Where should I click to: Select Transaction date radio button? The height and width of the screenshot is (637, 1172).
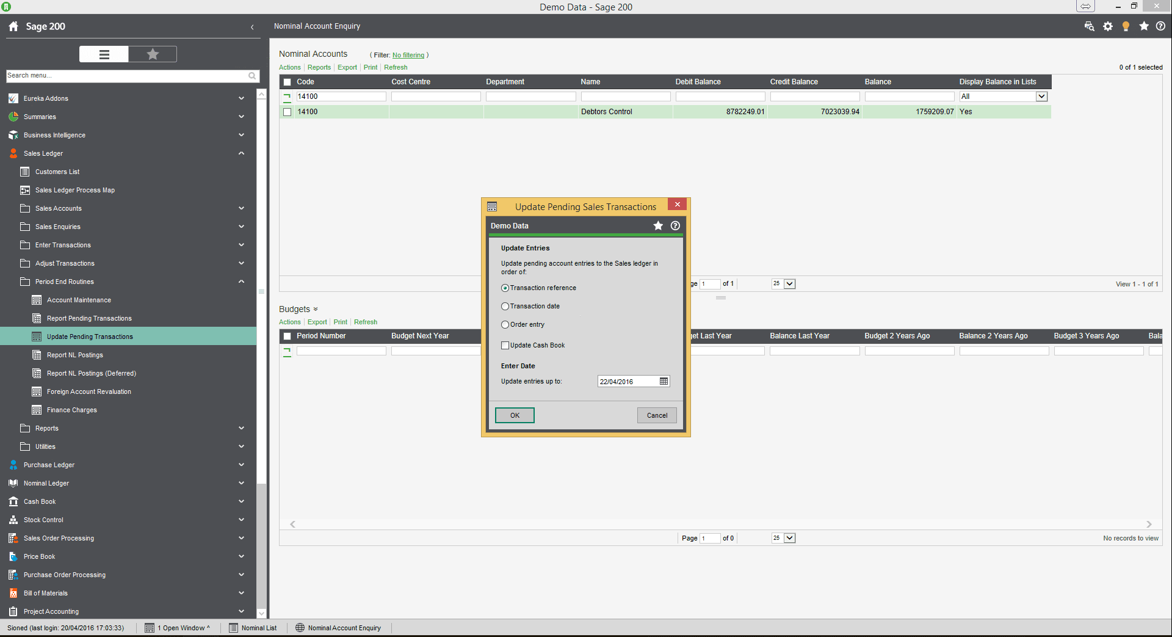click(505, 306)
